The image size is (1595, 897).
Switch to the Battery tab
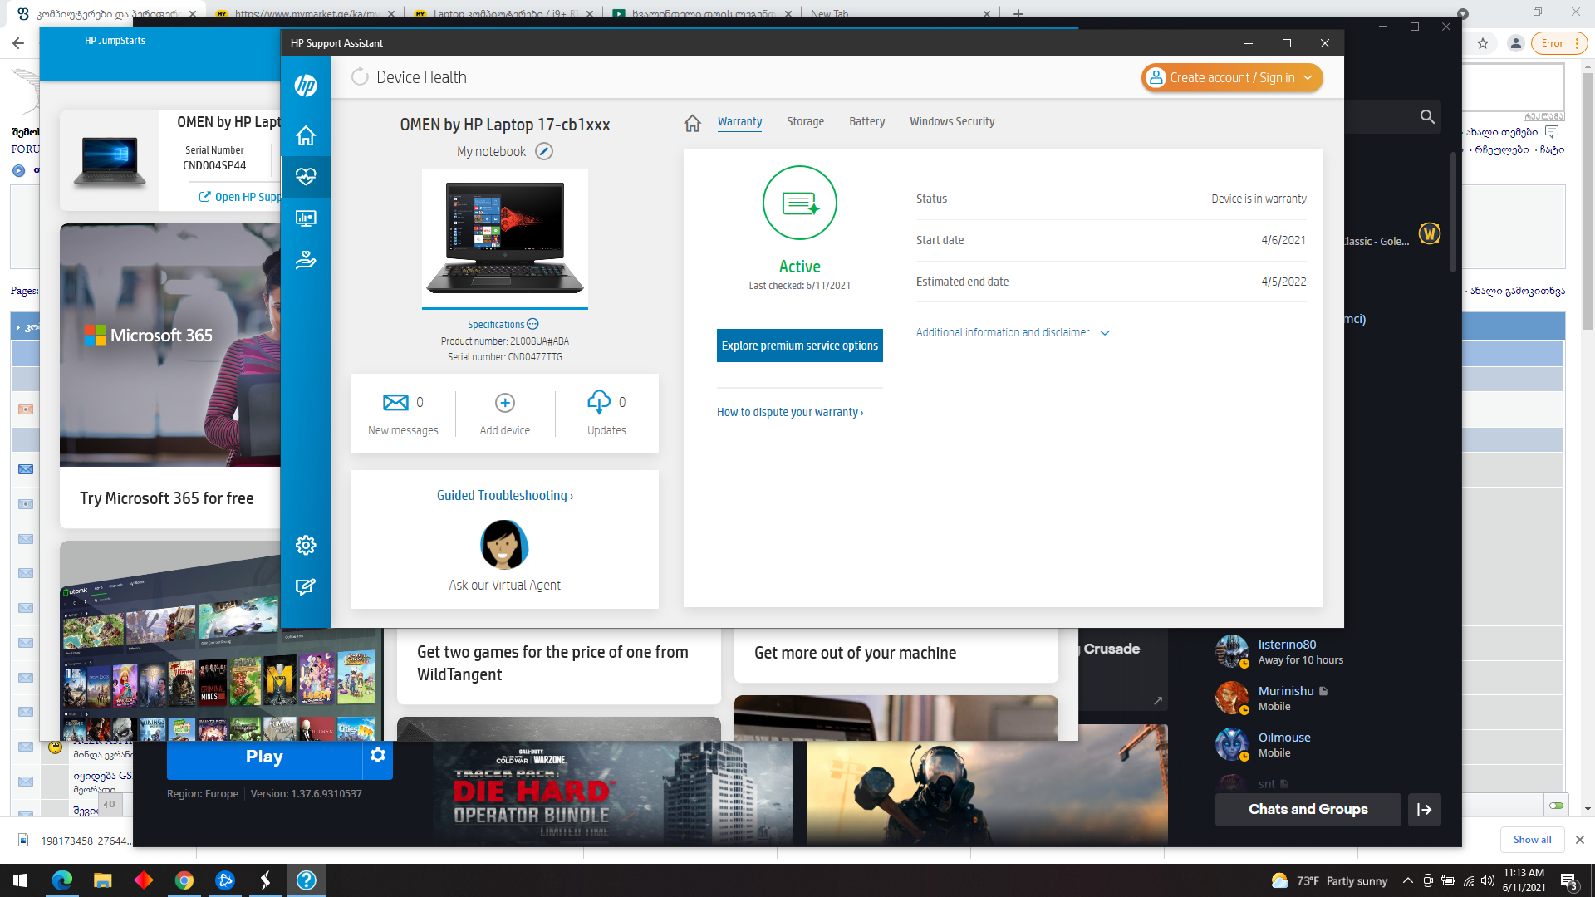[866, 121]
